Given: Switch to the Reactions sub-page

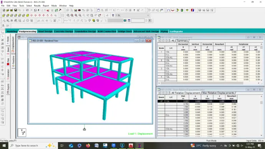Looking at the screenshot, I should pos(13,61).
